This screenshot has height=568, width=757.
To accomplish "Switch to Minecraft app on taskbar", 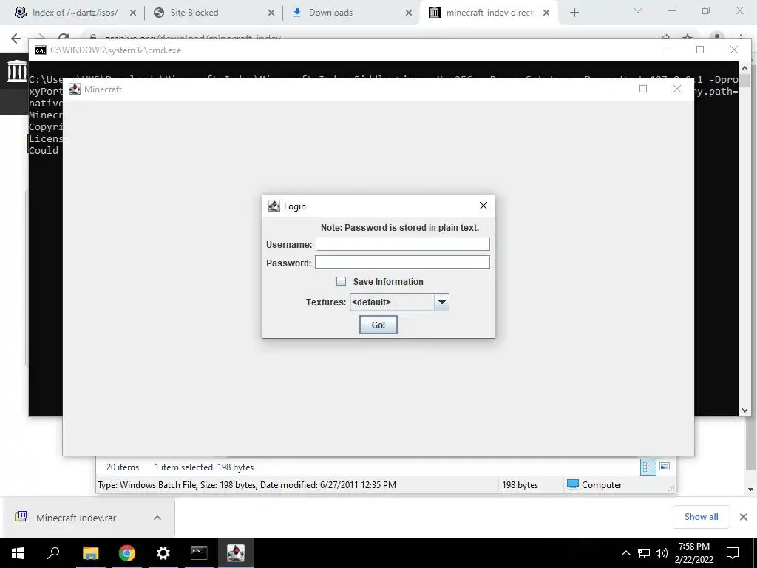I will pos(236,553).
